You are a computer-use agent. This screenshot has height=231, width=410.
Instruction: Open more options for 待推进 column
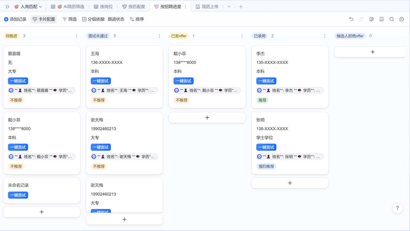click(77, 36)
